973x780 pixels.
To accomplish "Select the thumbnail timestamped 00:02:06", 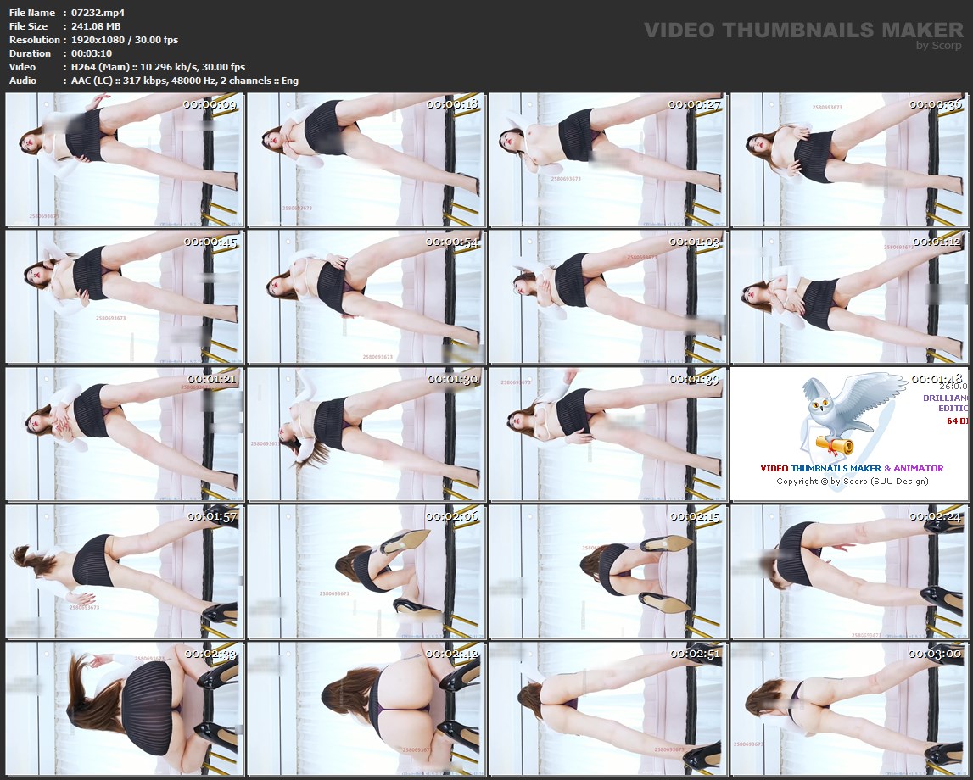I will tap(366, 571).
